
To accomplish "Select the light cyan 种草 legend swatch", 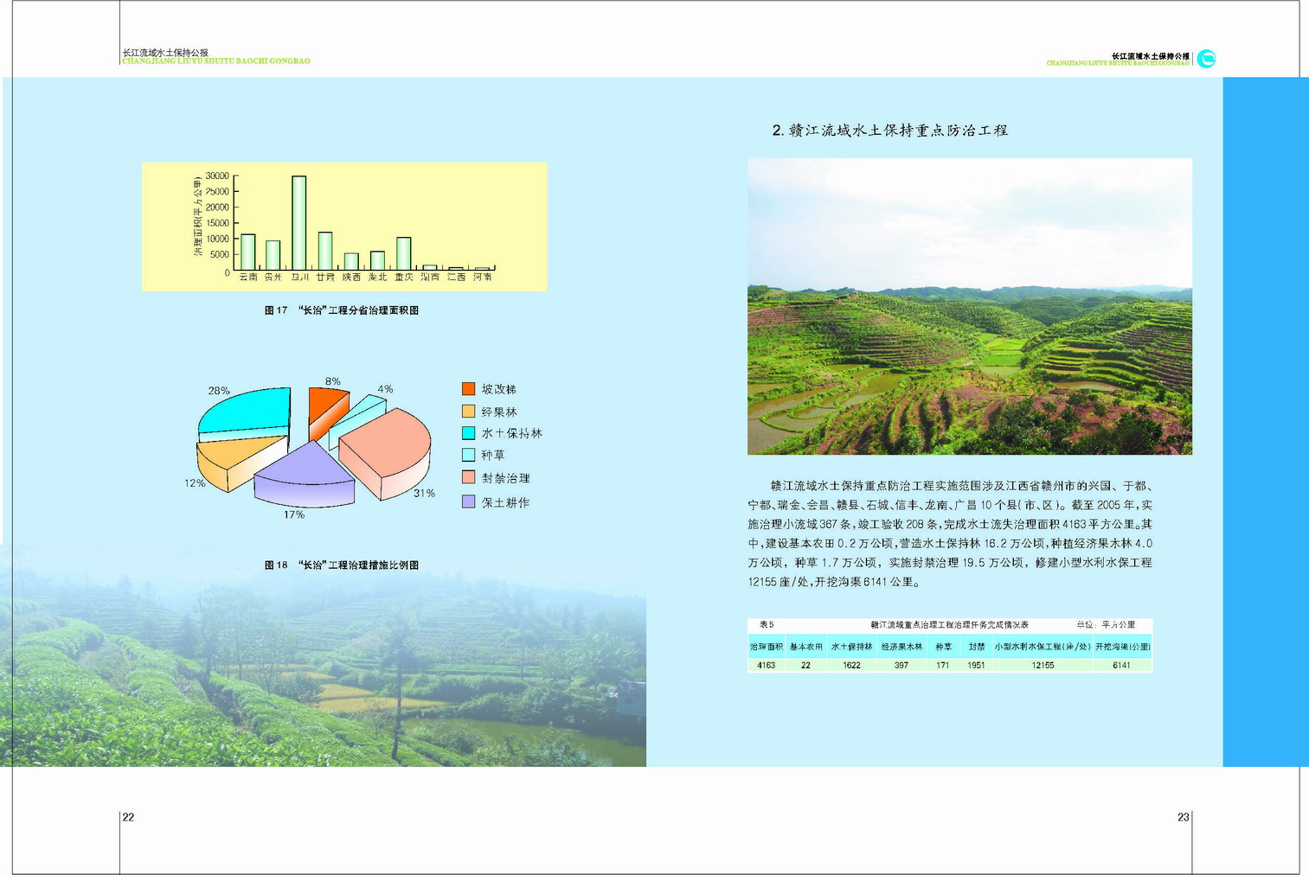I will pyautogui.click(x=469, y=455).
